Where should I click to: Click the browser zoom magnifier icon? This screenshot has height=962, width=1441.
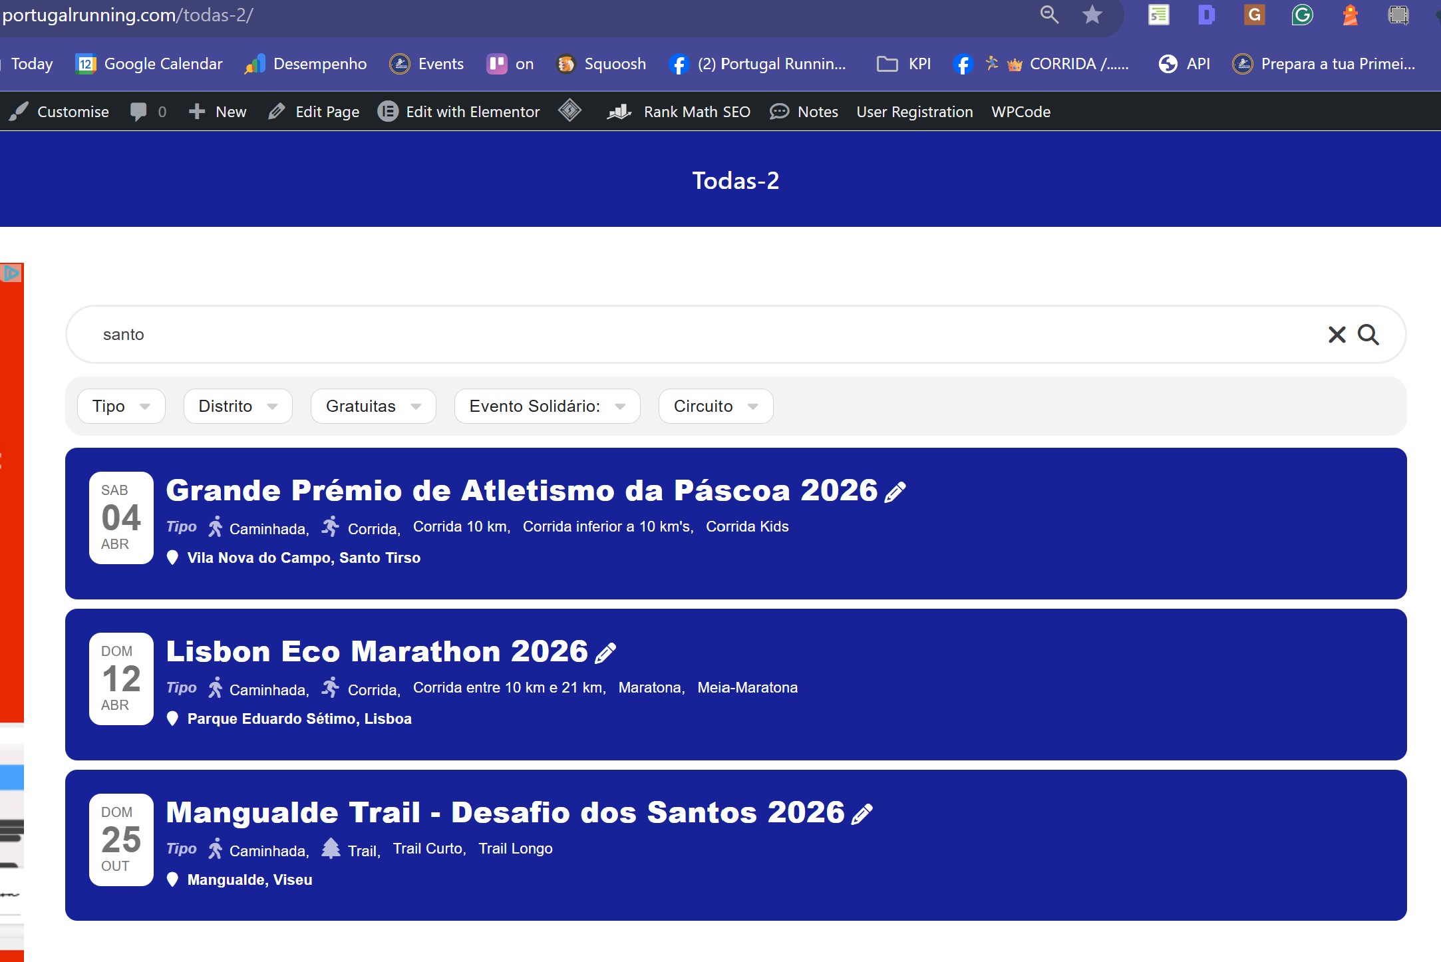coord(1049,15)
